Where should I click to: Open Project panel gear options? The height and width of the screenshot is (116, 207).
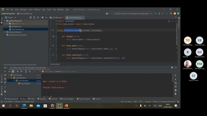click(x=42, y=17)
